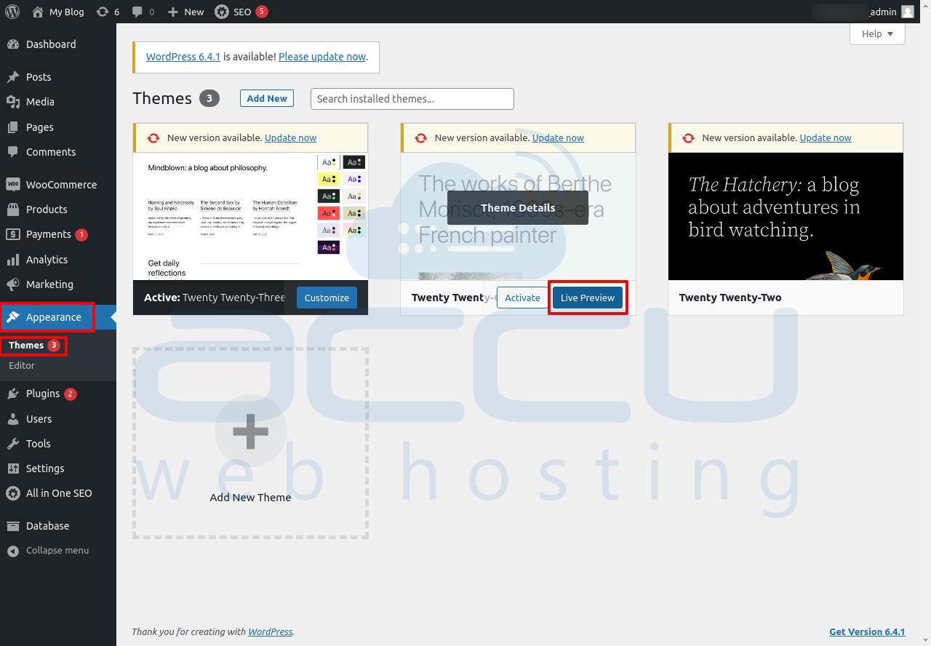Viewport: 931px width, 646px height.
Task: Click Customize on the active theme
Action: pos(327,298)
